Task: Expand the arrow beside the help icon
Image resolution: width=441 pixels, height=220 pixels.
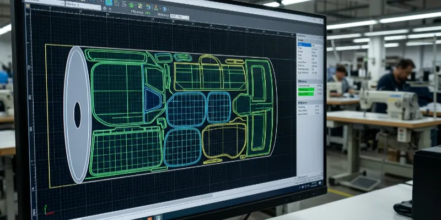Action: 168,9
